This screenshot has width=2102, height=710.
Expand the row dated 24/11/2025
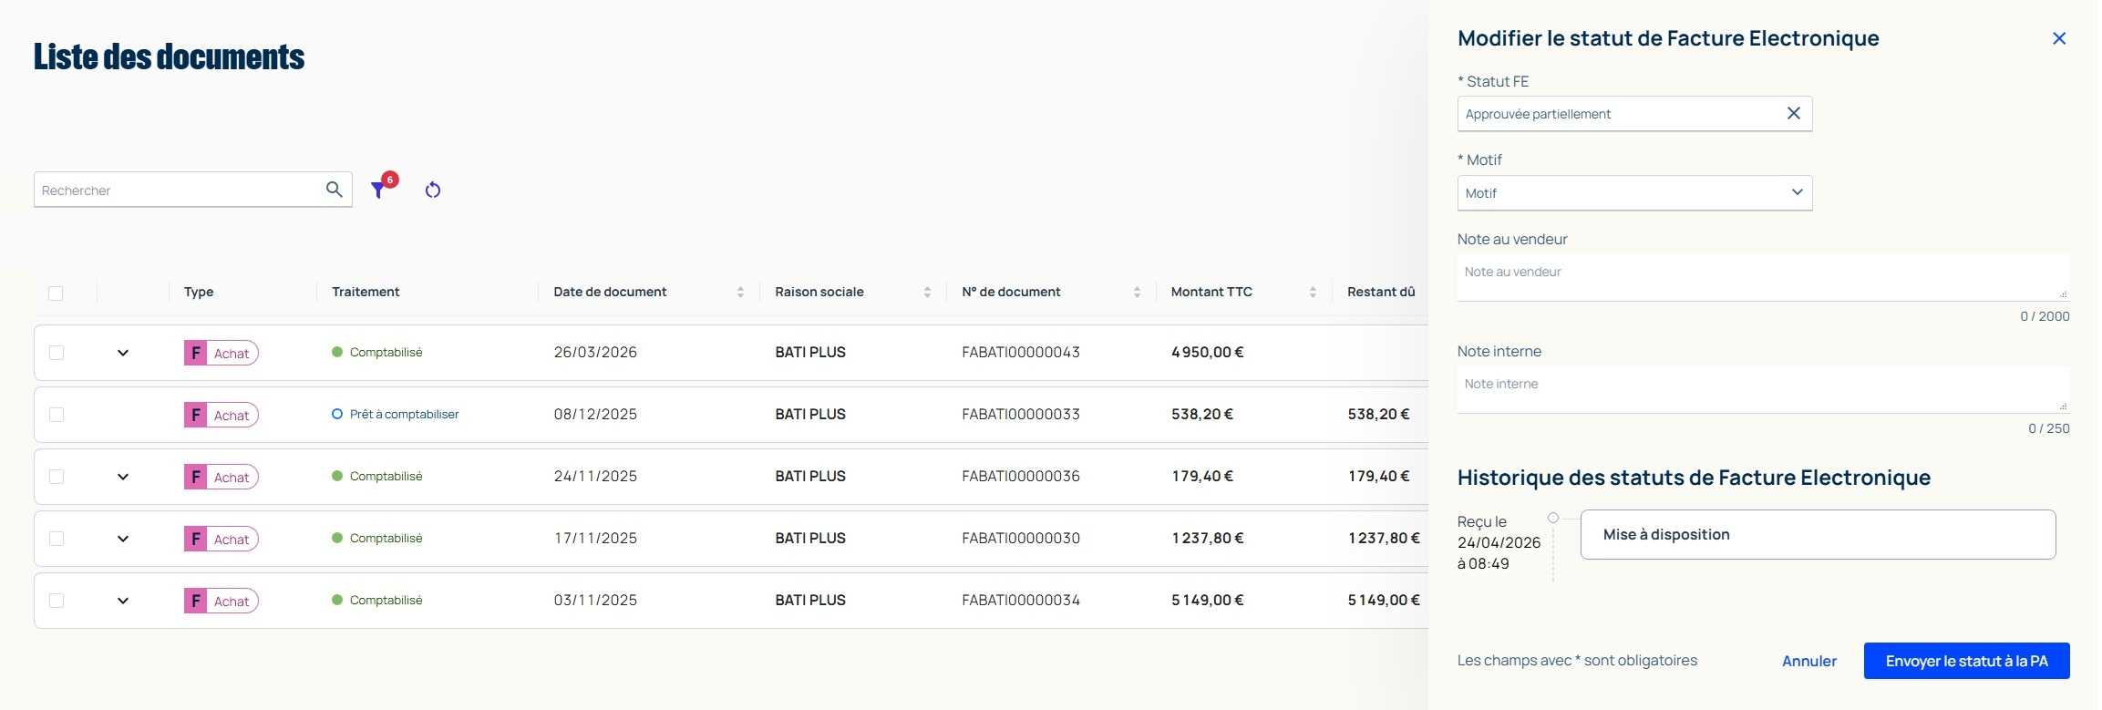pos(123,477)
